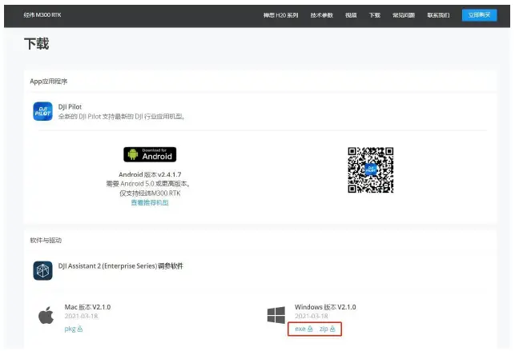Download the Windows exe file
The width and height of the screenshot is (515, 351).
point(304,329)
